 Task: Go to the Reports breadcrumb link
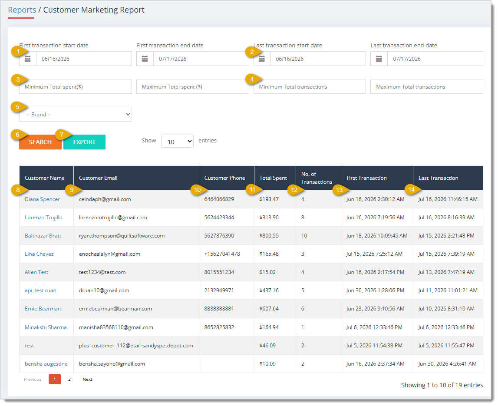(22, 10)
